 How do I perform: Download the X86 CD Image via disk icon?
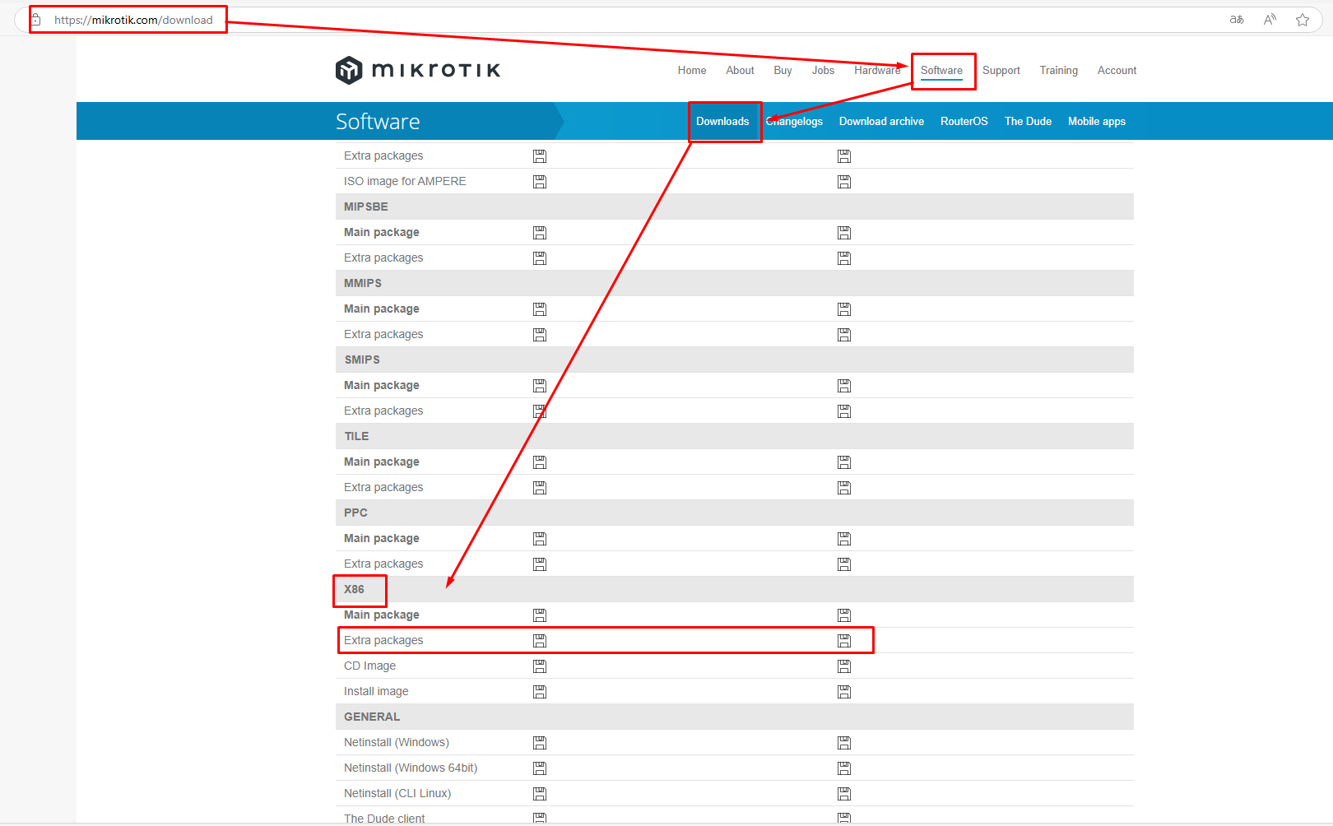pyautogui.click(x=540, y=666)
